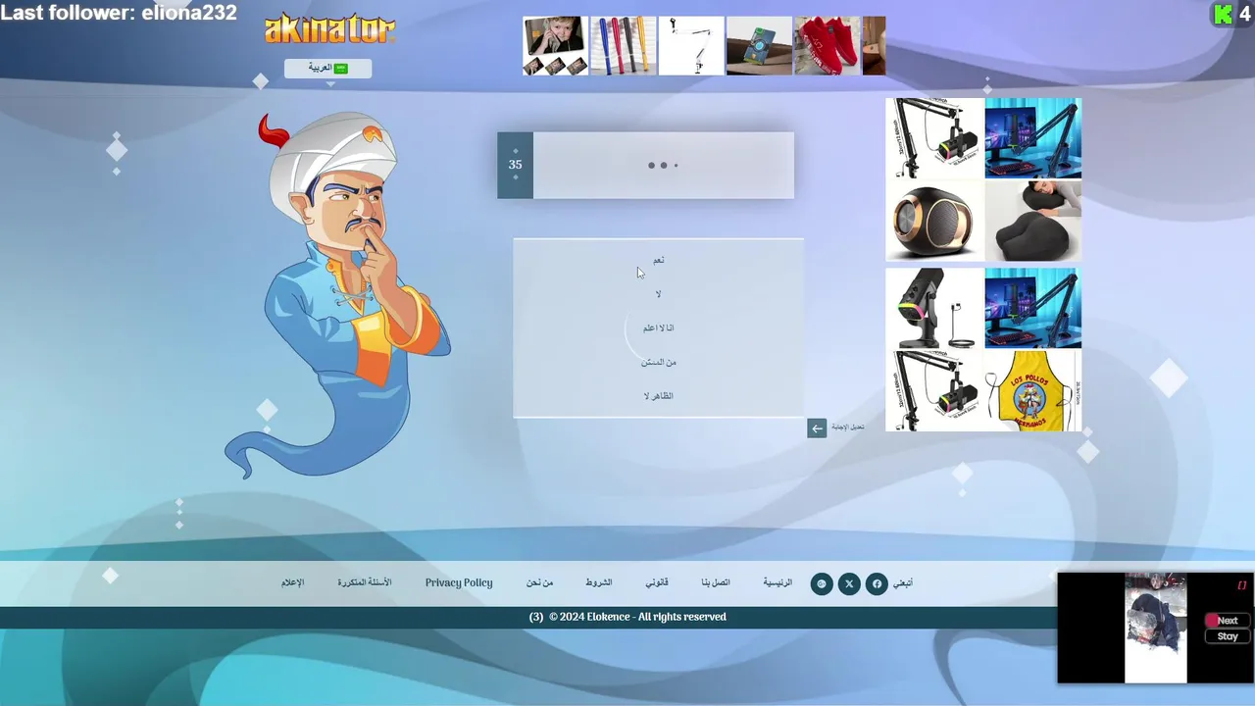Open the Arabic language selector
The image size is (1255, 706).
click(x=327, y=68)
